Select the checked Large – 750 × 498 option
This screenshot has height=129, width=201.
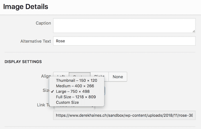pos(73,91)
